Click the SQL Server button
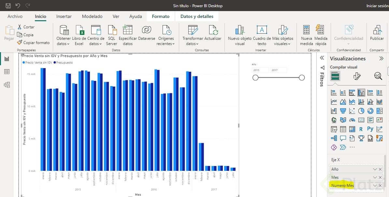The image size is (389, 197). coord(112,35)
